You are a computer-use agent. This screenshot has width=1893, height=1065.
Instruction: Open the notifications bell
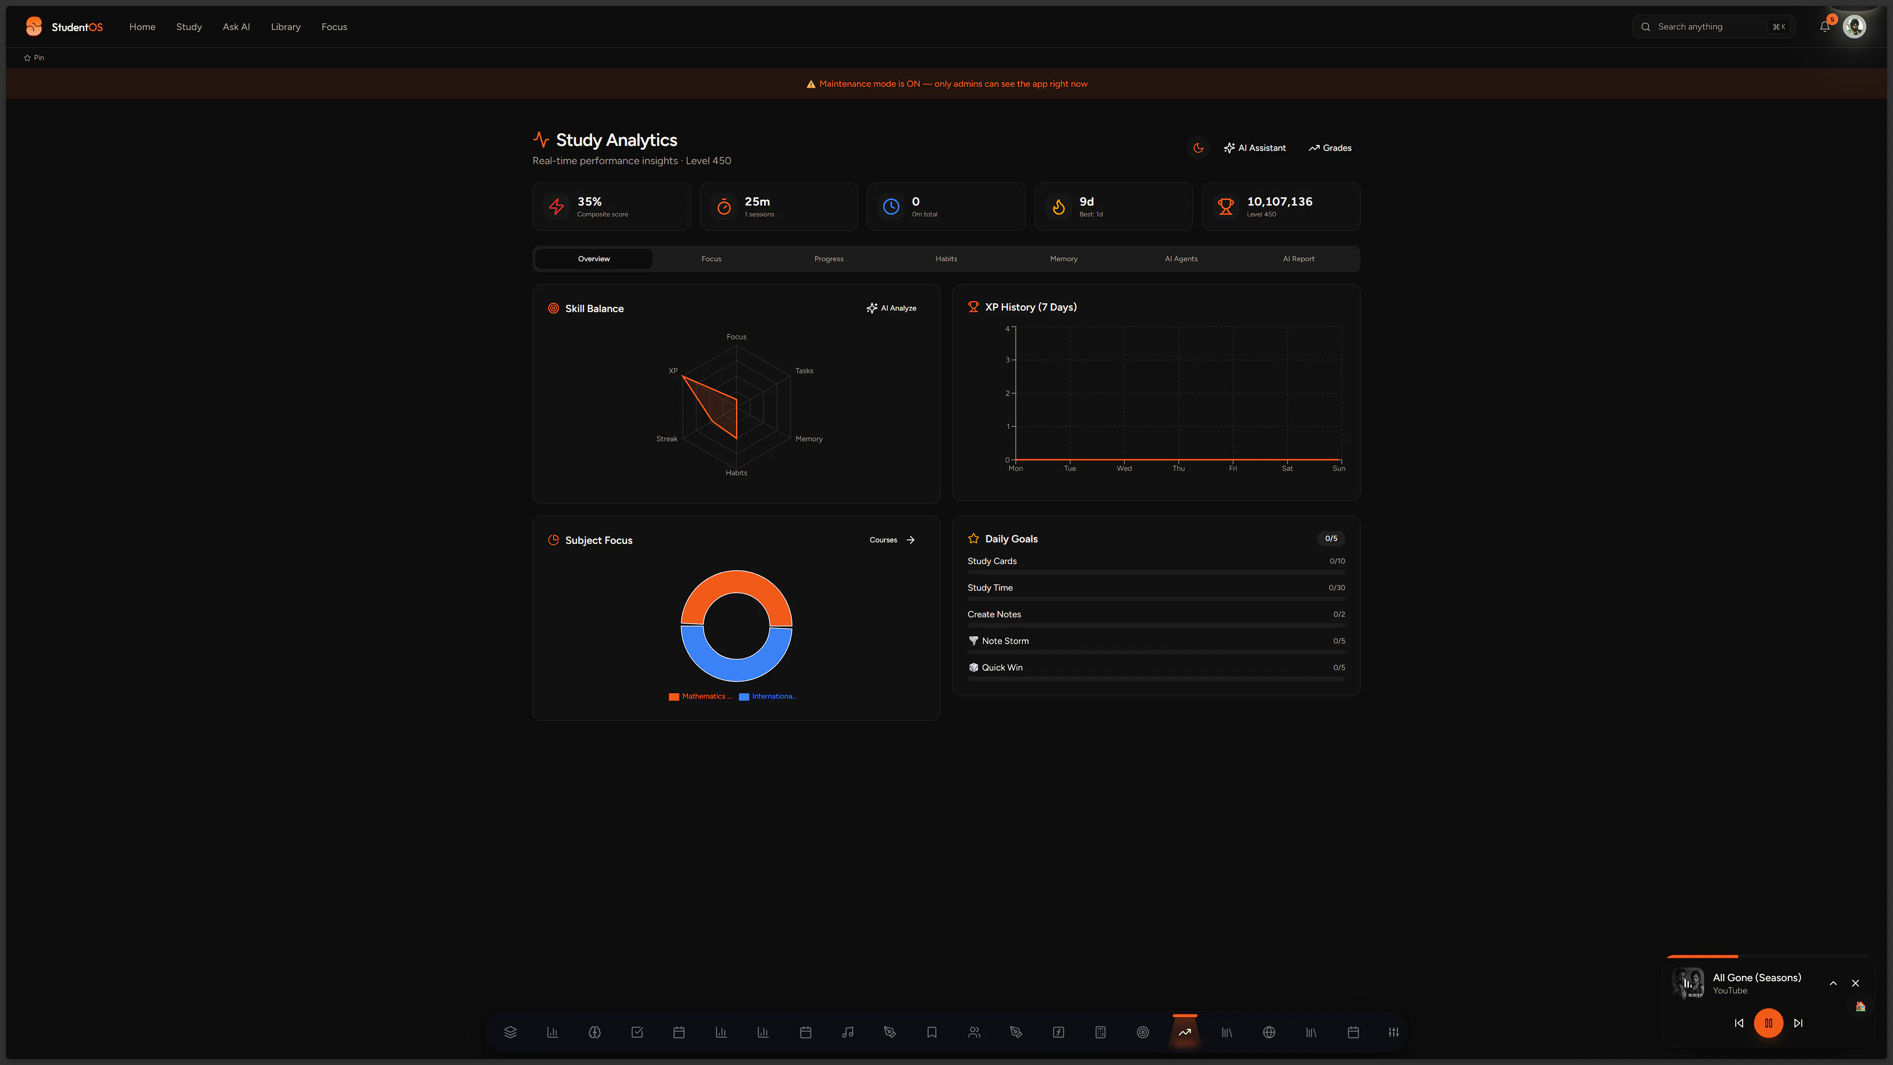(x=1824, y=27)
